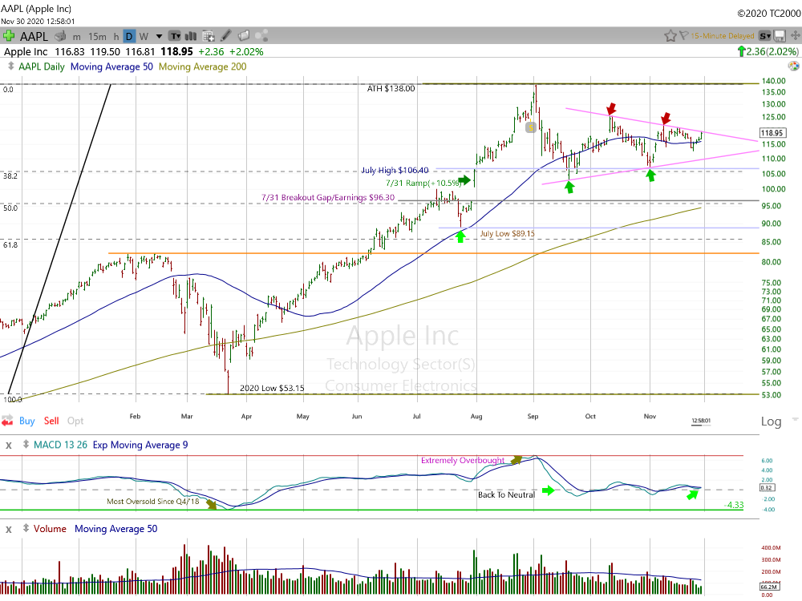This screenshot has width=802, height=601.
Task: Click the red and white trade arrows icon
Action: 7,422
